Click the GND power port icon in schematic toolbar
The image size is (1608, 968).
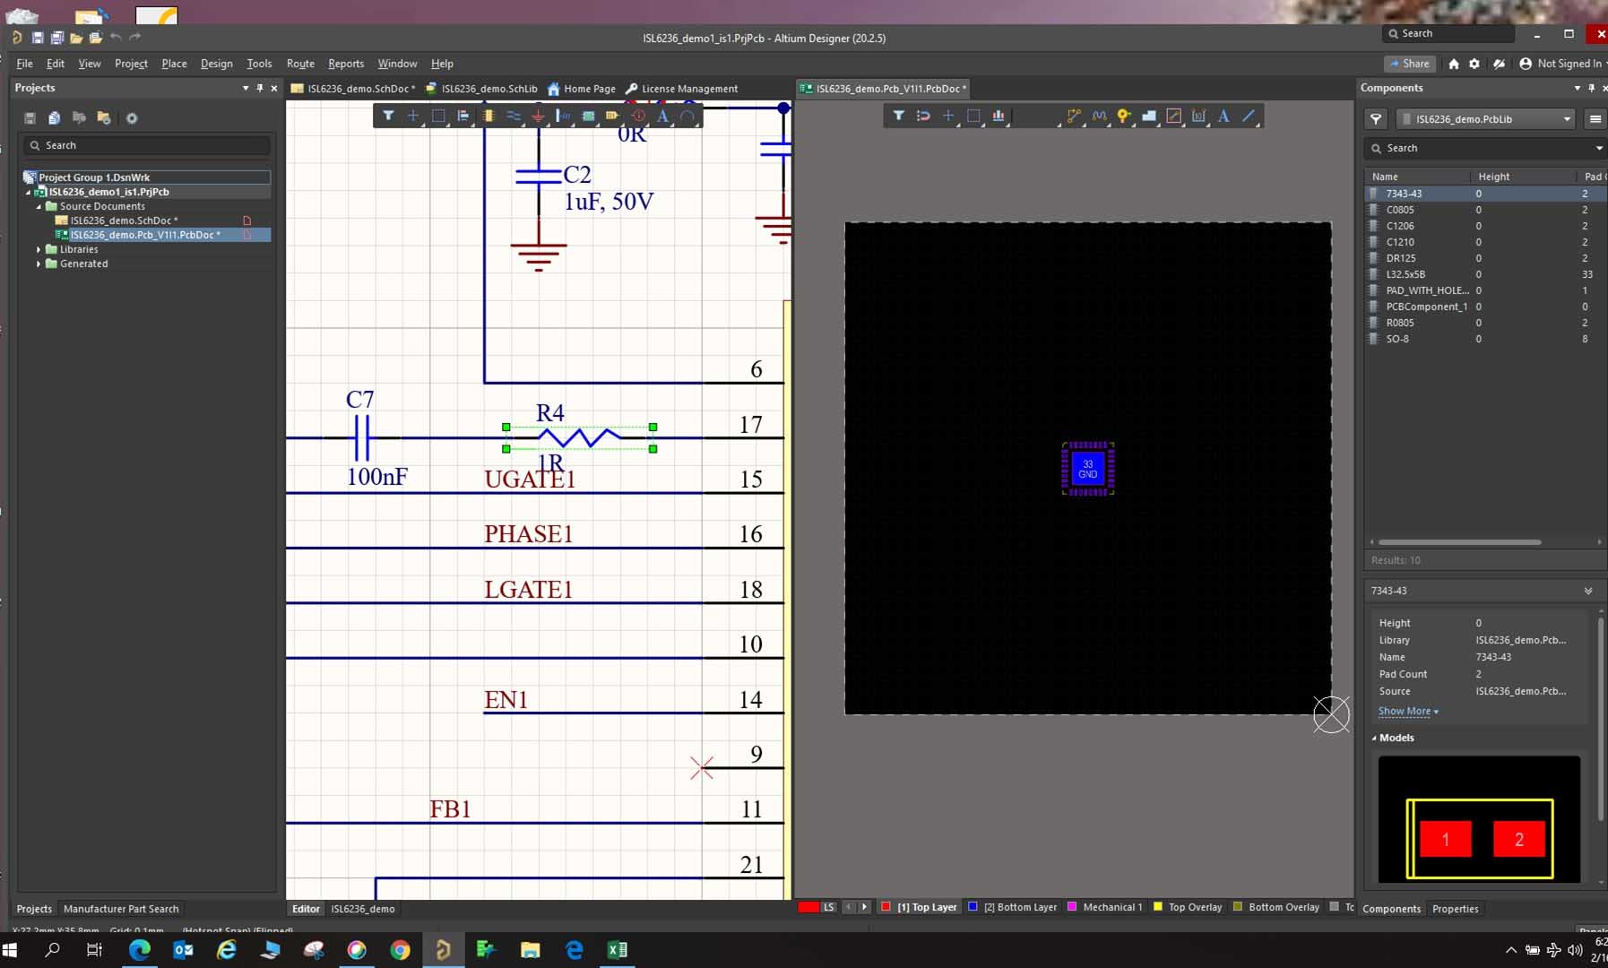(x=538, y=117)
